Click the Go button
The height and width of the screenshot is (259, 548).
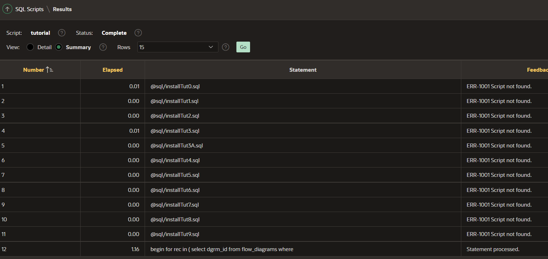pyautogui.click(x=243, y=47)
